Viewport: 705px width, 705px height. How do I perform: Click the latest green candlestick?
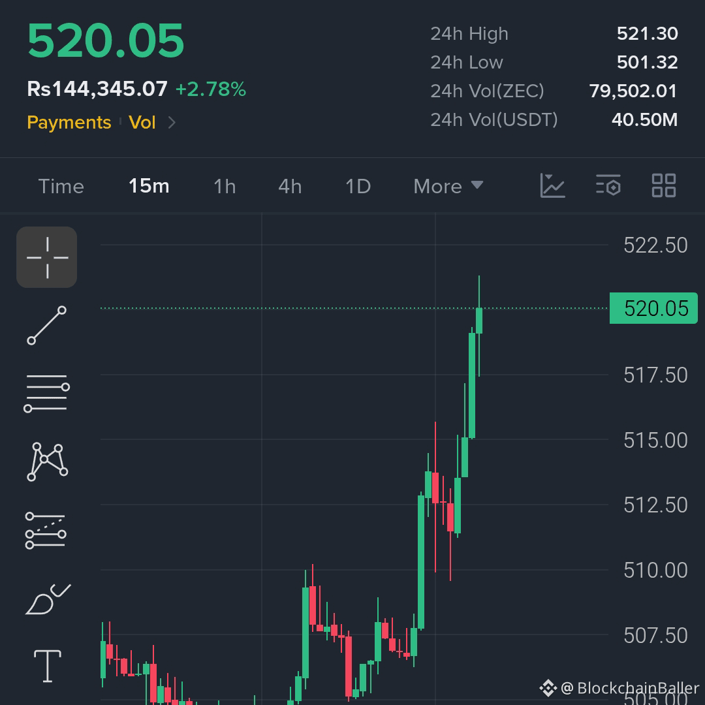(479, 321)
